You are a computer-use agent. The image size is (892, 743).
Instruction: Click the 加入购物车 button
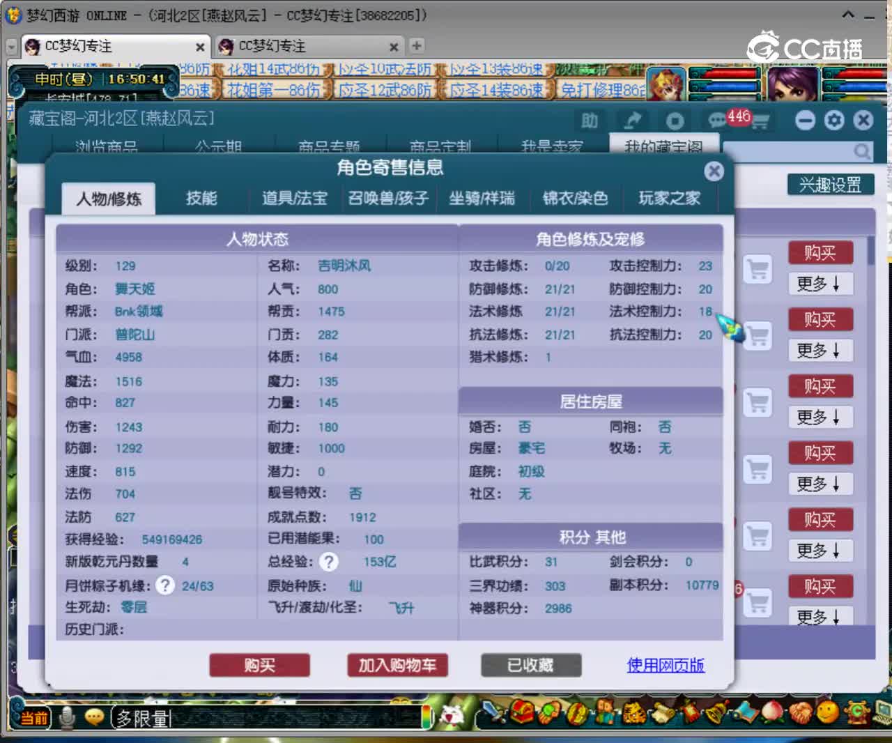397,665
